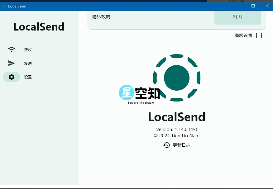Image resolution: width=273 pixels, height=189 pixels.
Task: Click the LocalSend icon in the title bar
Action: (3, 6)
